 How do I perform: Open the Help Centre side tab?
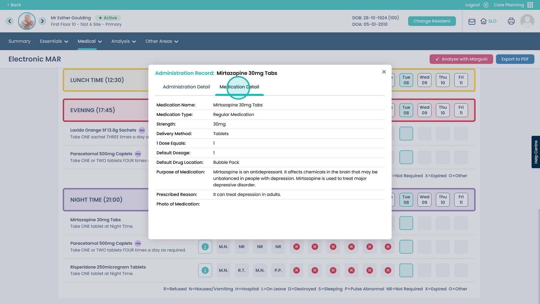(x=536, y=152)
